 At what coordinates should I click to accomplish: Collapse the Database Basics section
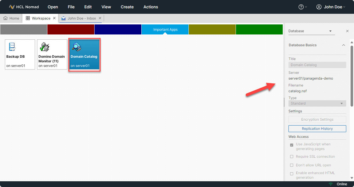tap(343, 45)
